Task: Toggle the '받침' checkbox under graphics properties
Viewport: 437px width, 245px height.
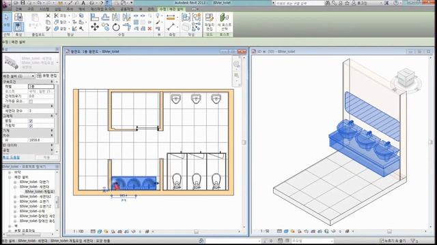Action: (31, 121)
